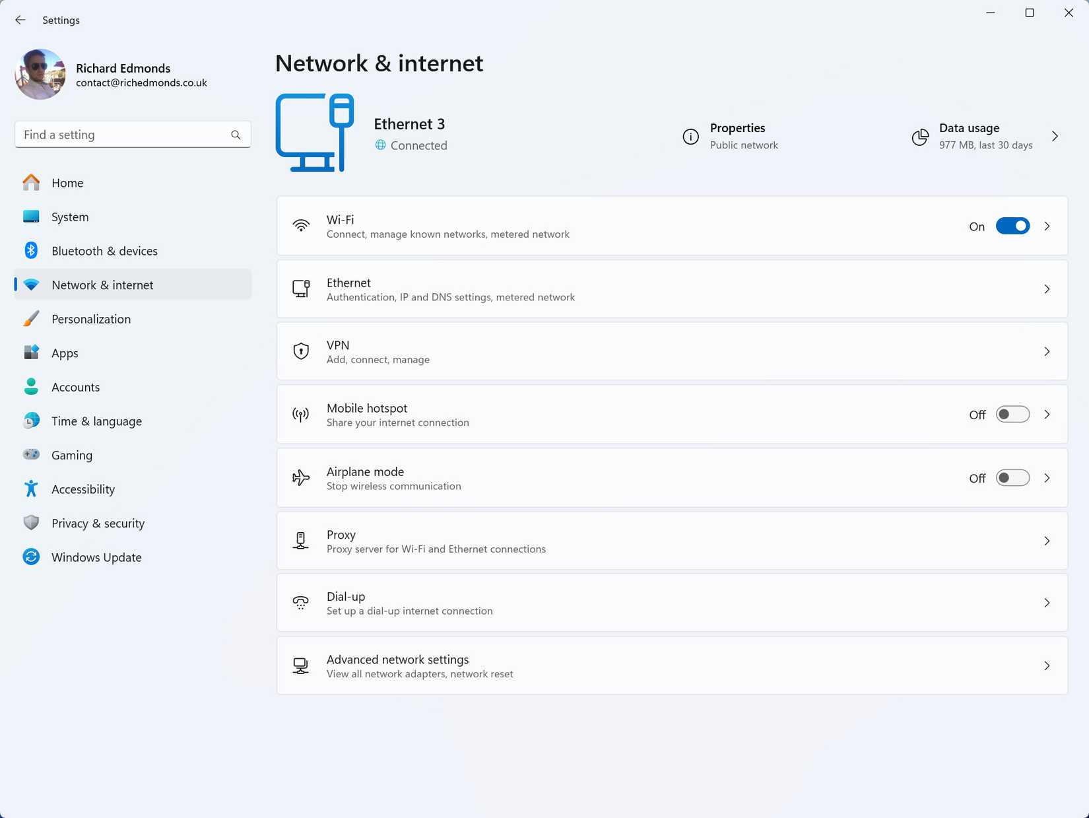This screenshot has height=818, width=1089.
Task: View Data usage for last 30 days
Action: (x=970, y=136)
